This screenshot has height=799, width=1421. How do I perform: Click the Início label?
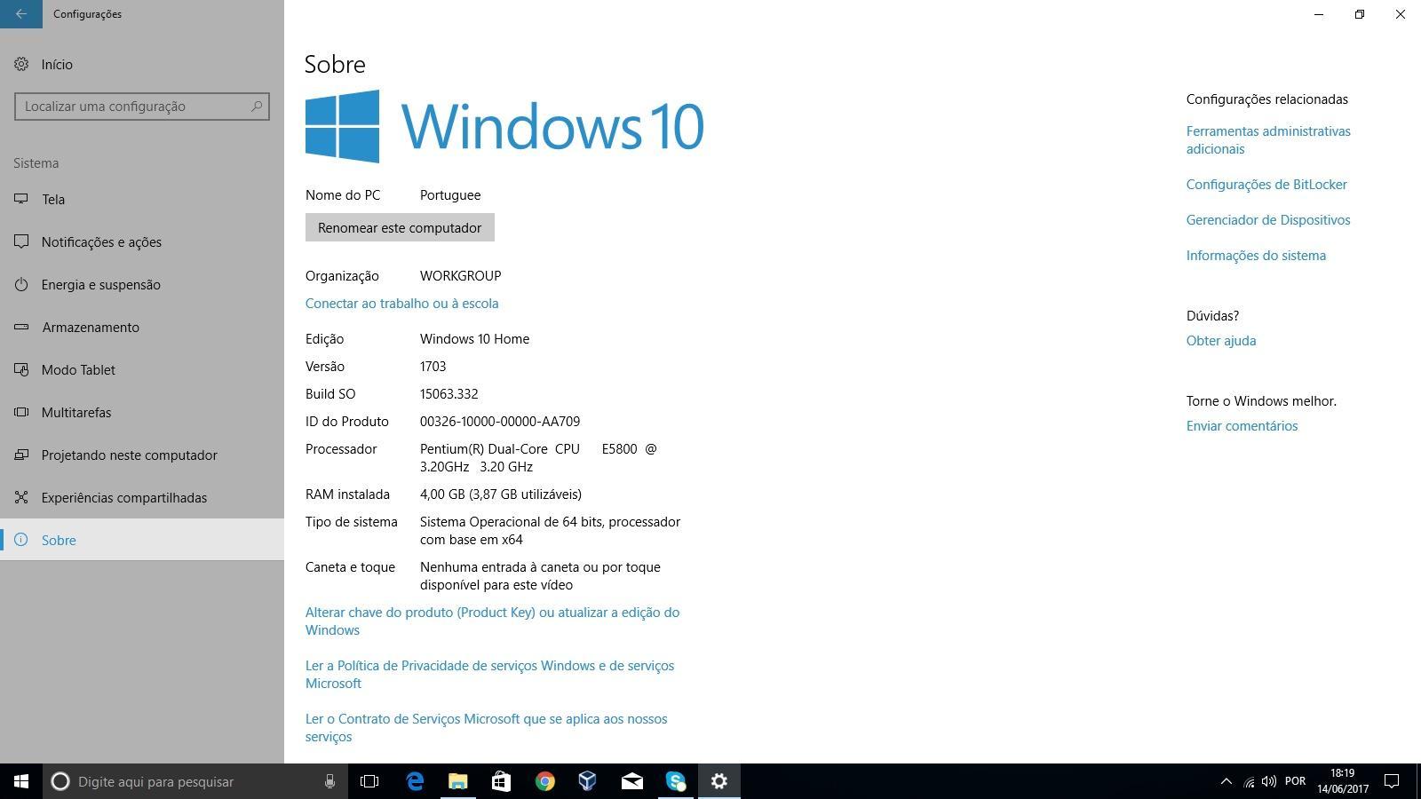coord(57,64)
